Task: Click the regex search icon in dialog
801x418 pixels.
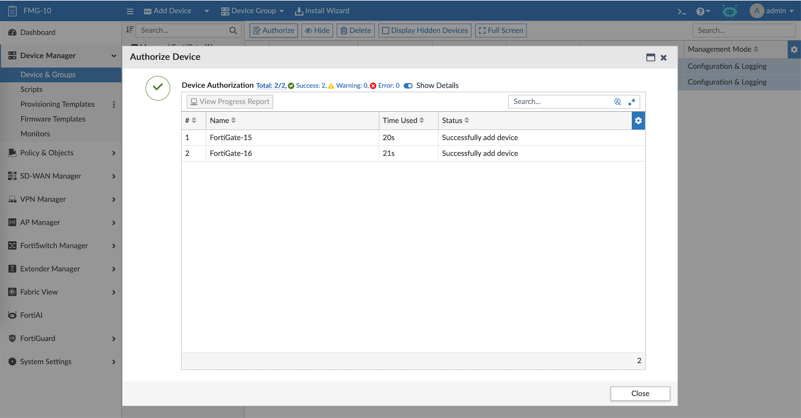Action: pos(632,102)
